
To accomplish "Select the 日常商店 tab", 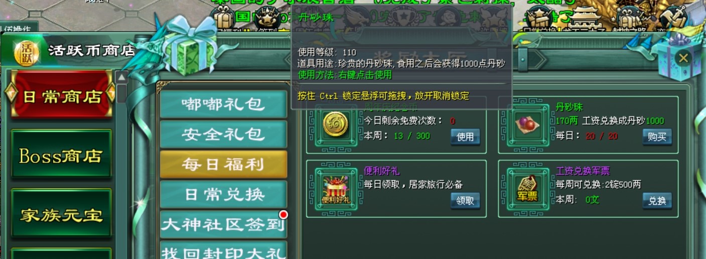I will coord(61,96).
